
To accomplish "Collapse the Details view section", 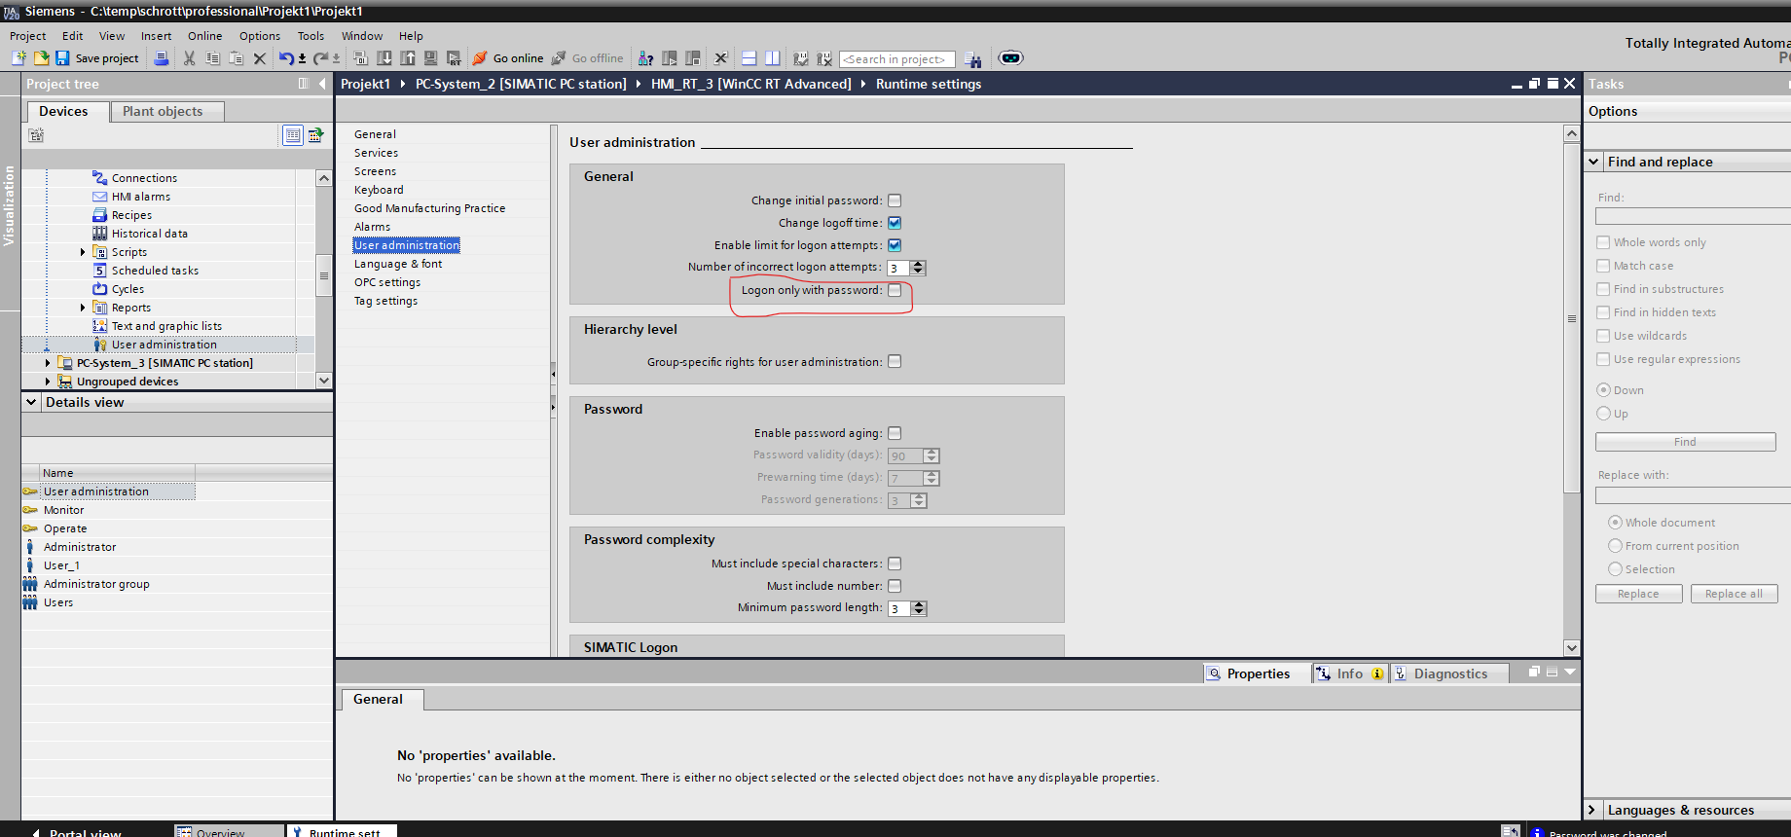I will tap(31, 402).
